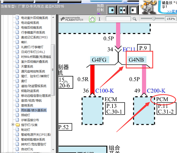
Task: Click the magnifier search icon
Action: coord(134,19)
